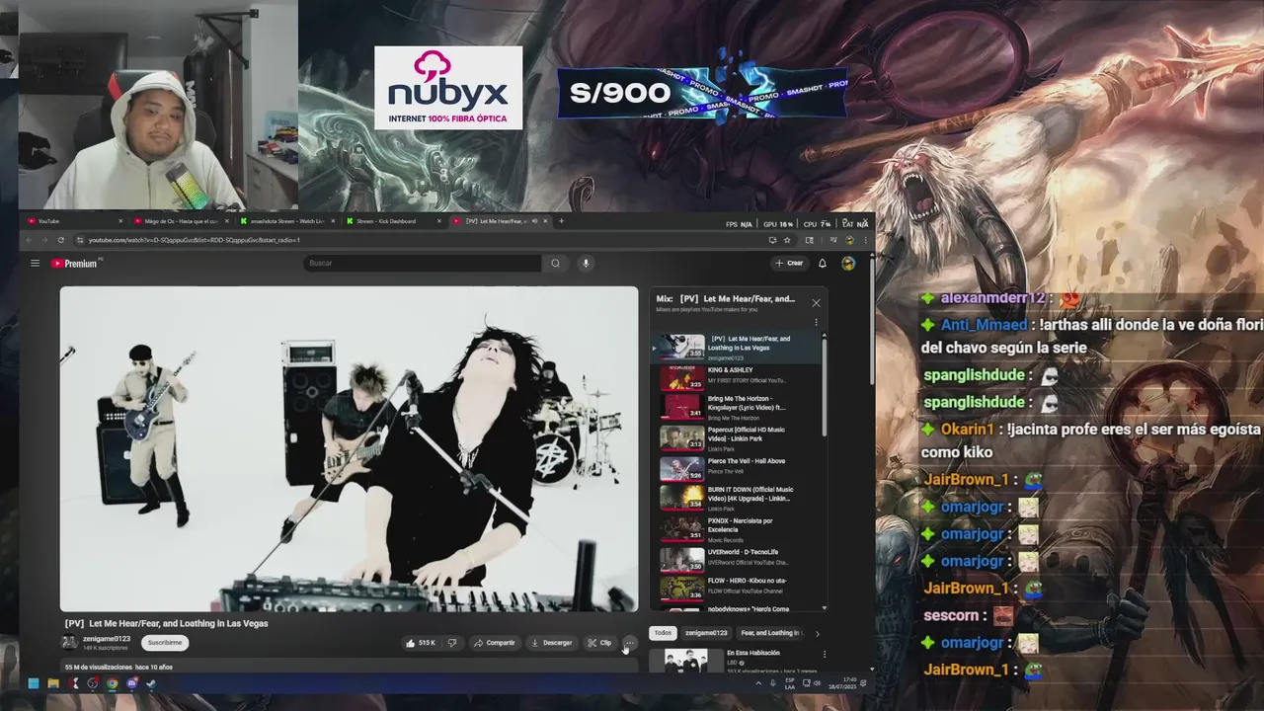
Task: Select currently playing Let Me Hear item
Action: click(x=736, y=347)
